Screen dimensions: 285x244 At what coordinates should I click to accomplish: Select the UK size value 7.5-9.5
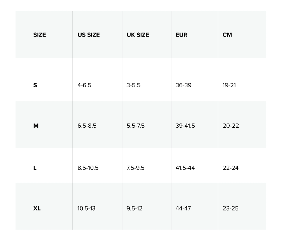pos(136,168)
